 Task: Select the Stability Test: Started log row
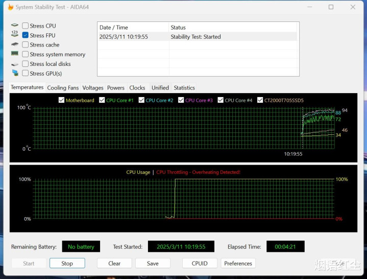pyautogui.click(x=198, y=37)
